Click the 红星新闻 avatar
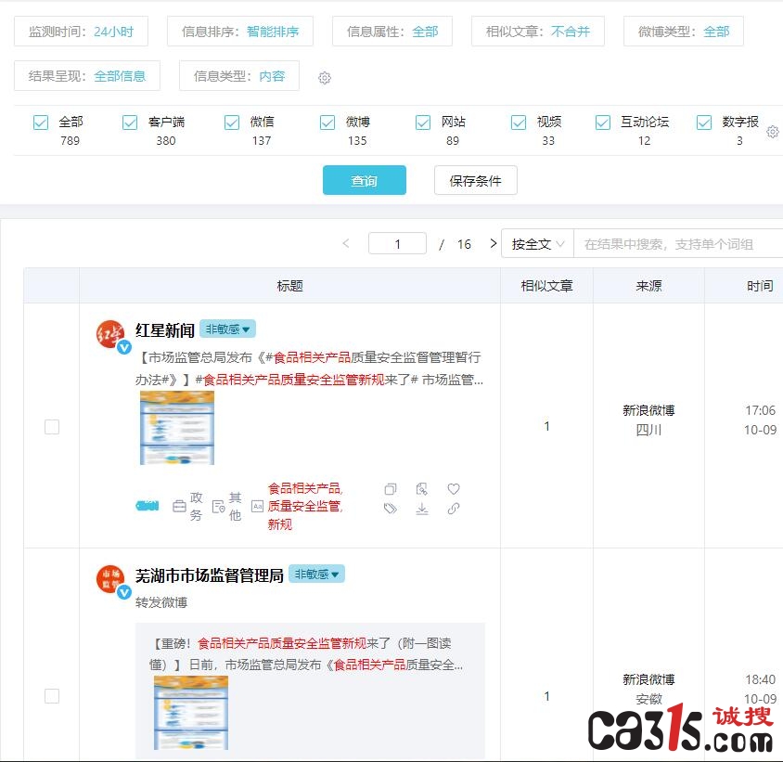This screenshot has height=762, width=783. (x=110, y=335)
